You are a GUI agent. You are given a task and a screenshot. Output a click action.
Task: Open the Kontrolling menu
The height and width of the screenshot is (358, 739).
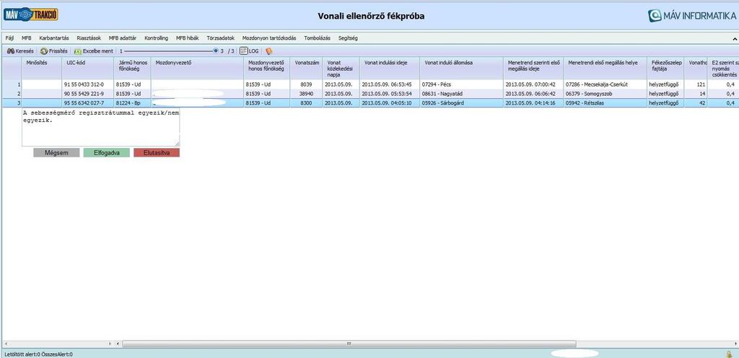(x=156, y=38)
